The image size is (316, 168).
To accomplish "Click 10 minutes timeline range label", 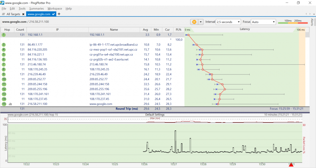I will pos(283,115).
